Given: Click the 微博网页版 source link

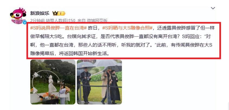Looking at the screenshot, I should coord(97,21).
